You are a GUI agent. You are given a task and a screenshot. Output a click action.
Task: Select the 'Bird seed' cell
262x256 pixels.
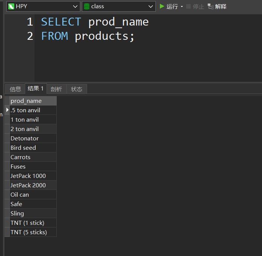pyautogui.click(x=33, y=148)
